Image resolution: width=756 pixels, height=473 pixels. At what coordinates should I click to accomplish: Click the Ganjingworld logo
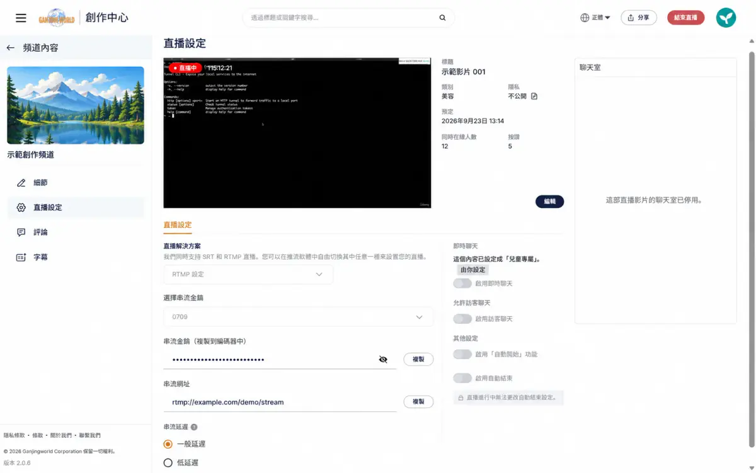pos(57,18)
